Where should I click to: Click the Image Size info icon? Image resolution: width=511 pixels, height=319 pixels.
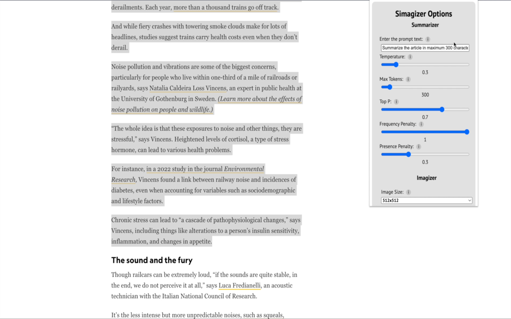pos(408,192)
